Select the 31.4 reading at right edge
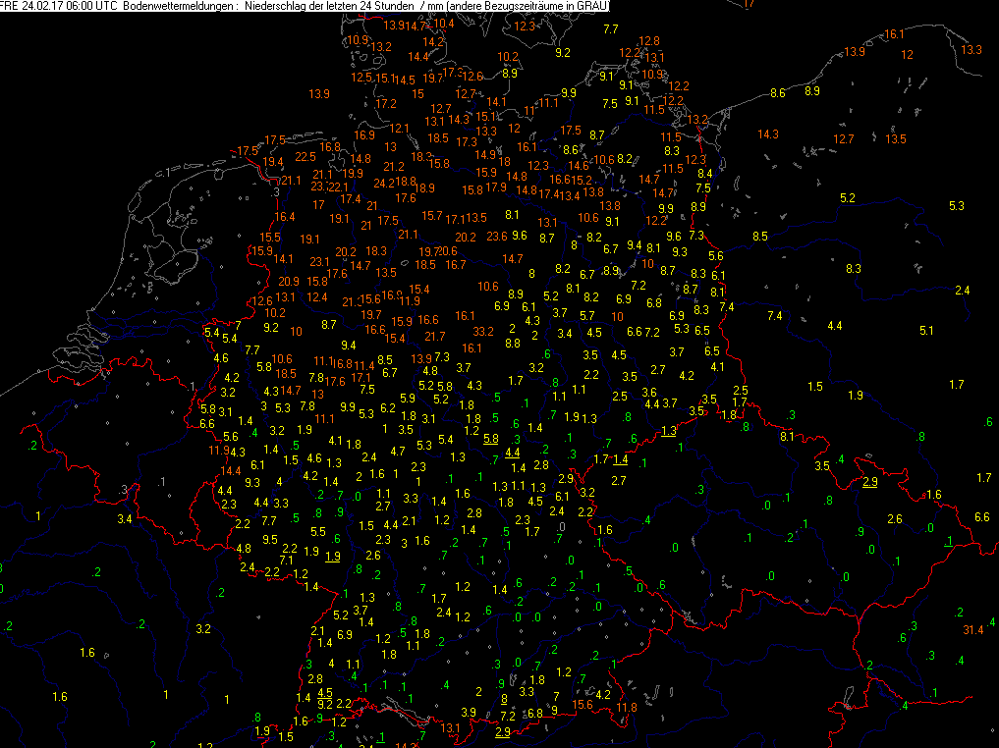Screen dimensions: 999x748 [972, 629]
